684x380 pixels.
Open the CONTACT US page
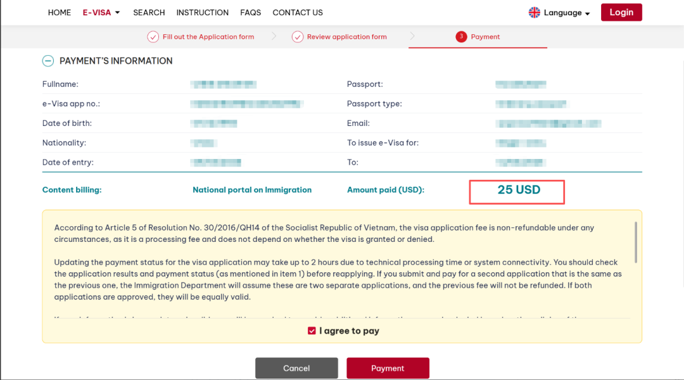pyautogui.click(x=298, y=13)
